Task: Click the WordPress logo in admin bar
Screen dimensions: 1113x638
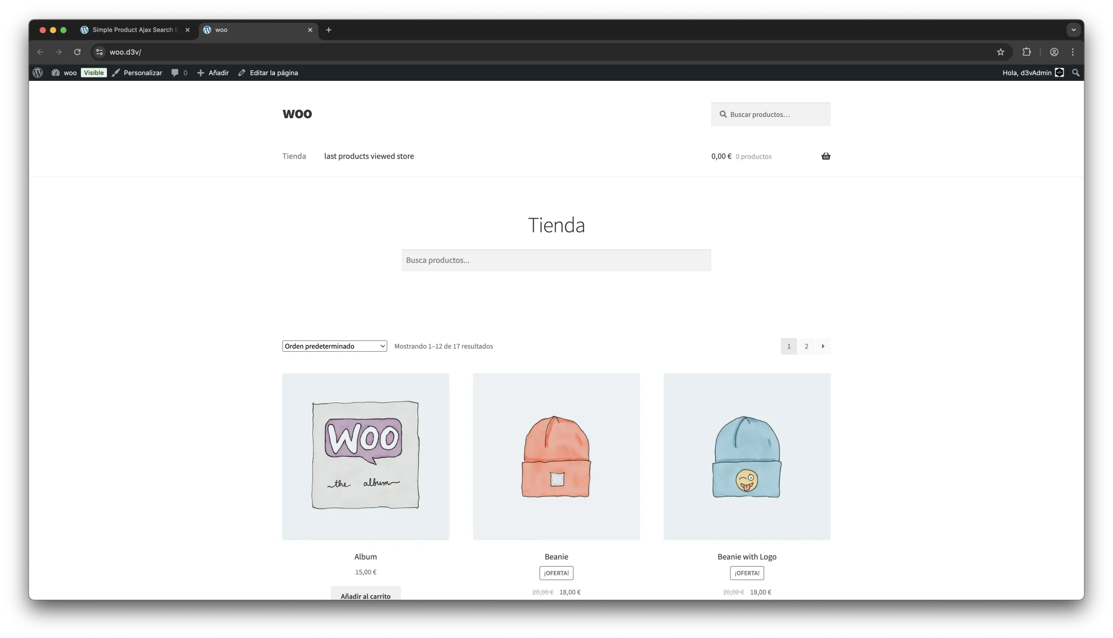Action: click(x=38, y=73)
